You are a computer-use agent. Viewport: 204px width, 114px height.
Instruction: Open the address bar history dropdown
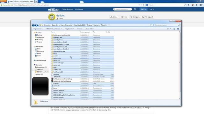pyautogui.click(x=149, y=25)
